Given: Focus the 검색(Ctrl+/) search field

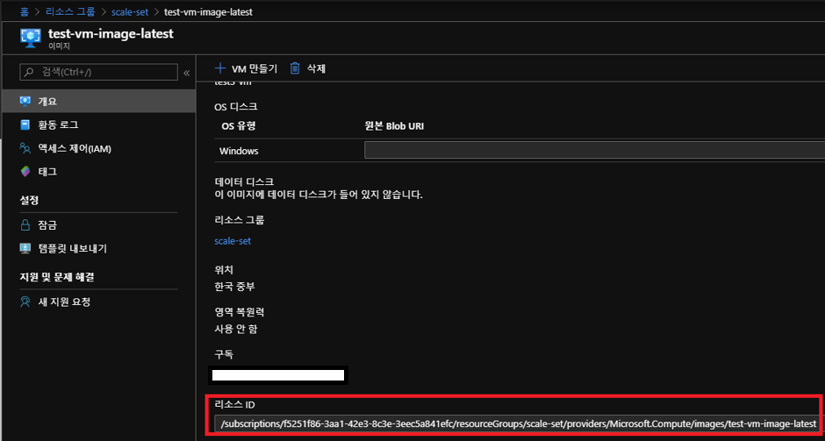Looking at the screenshot, I should pos(98,72).
